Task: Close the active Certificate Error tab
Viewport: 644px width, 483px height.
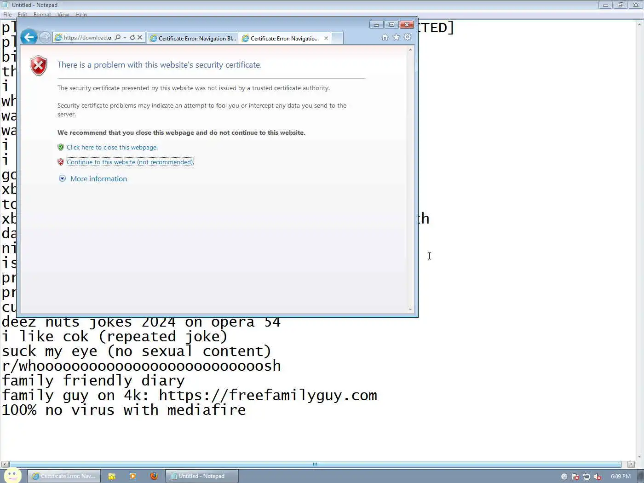Action: coord(326,38)
